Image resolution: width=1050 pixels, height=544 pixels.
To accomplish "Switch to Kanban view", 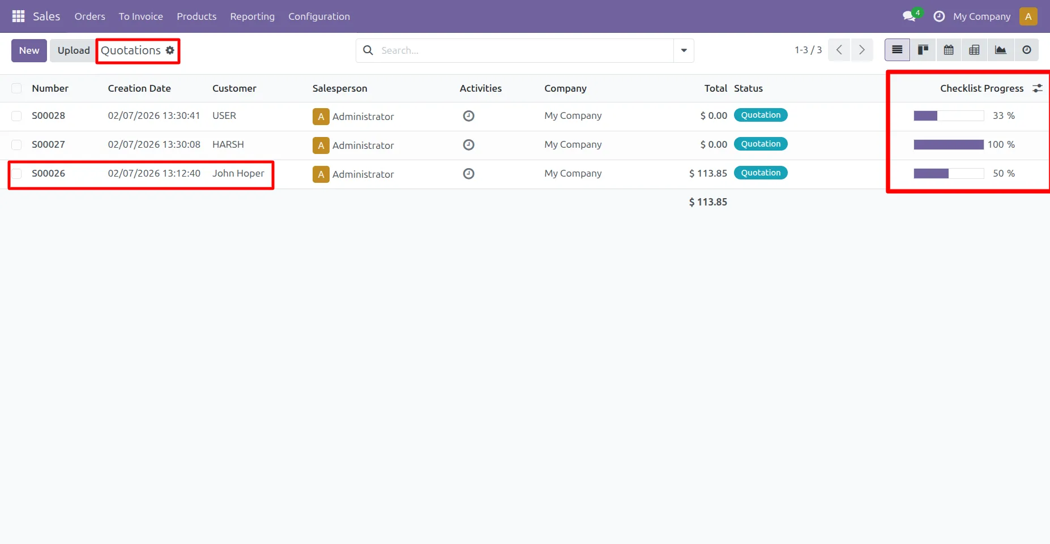I will pyautogui.click(x=923, y=50).
